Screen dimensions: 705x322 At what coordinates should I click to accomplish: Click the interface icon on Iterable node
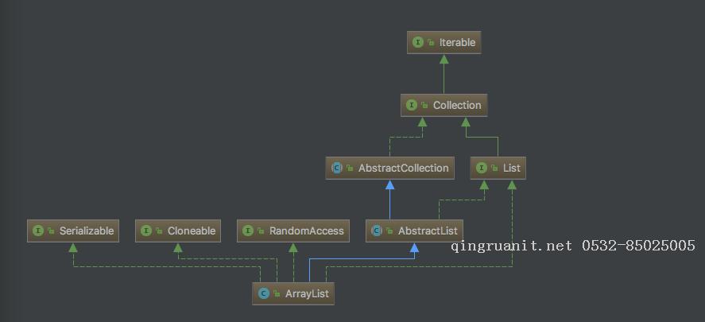[418, 42]
